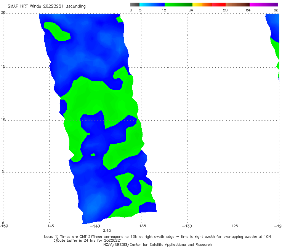Click the color bar label '64'

(x=248, y=10)
